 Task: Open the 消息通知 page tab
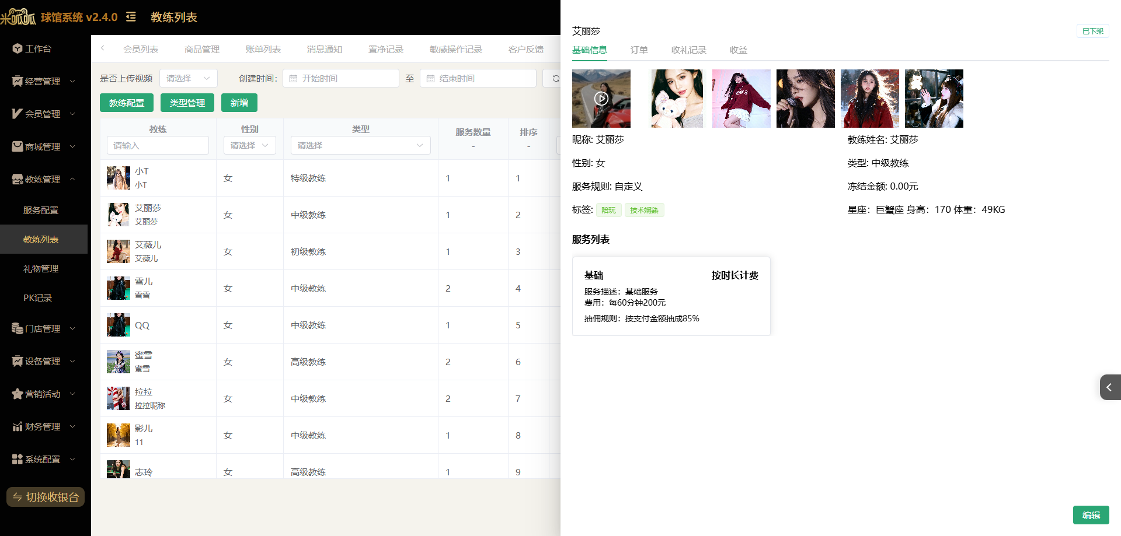(325, 50)
